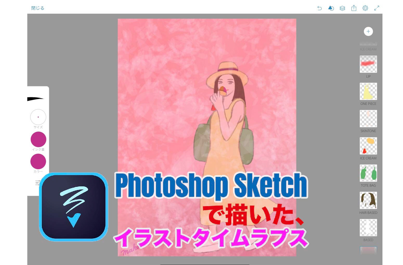Open the share export icon
The height and width of the screenshot is (265, 403).
click(x=354, y=8)
